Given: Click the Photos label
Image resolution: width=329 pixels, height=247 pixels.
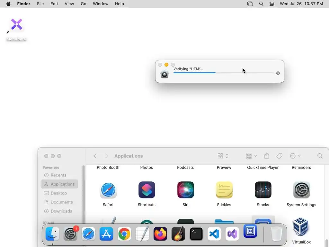Looking at the screenshot, I should 147,167.
